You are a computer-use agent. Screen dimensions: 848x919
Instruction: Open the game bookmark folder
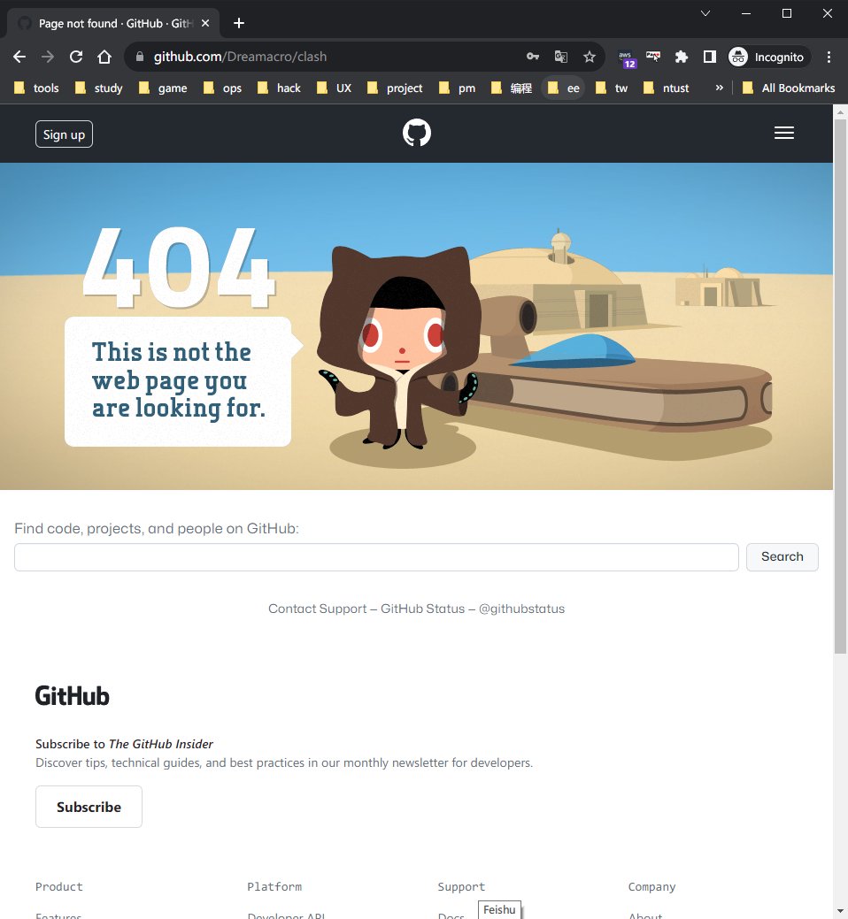coord(163,88)
